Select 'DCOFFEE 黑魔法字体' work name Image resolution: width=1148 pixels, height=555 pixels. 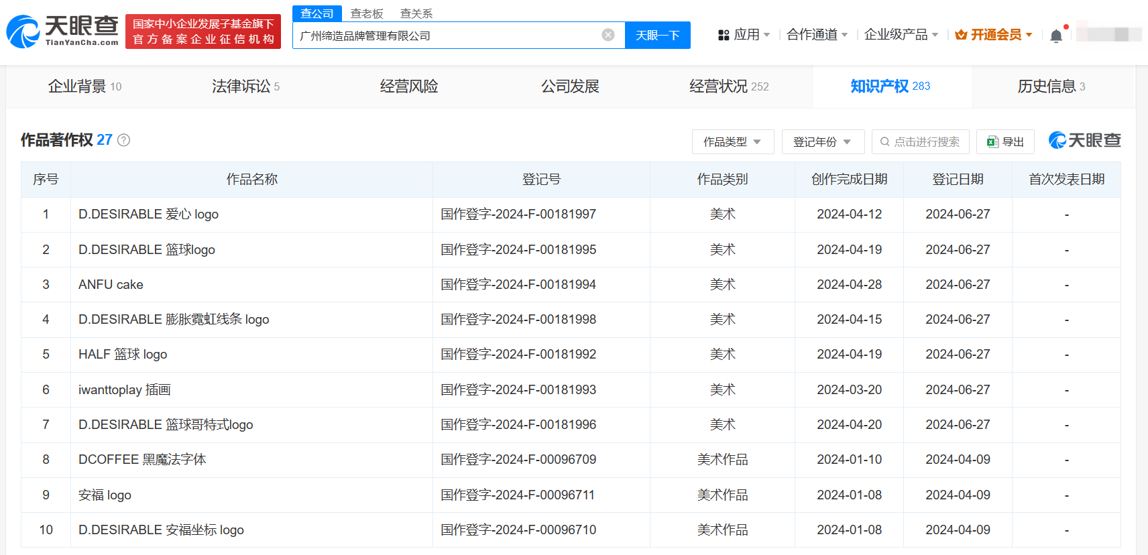coord(142,460)
